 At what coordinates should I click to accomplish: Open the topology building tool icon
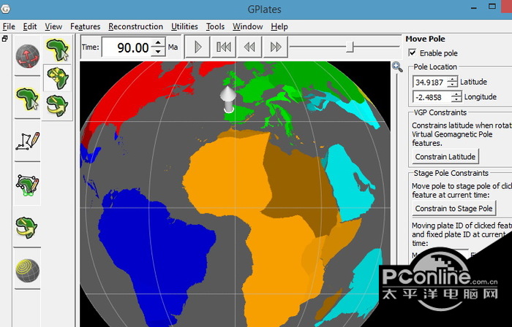pos(28,185)
